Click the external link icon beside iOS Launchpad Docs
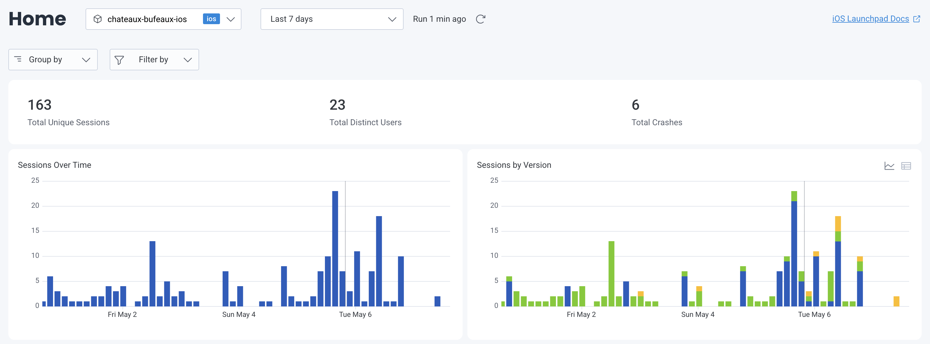The height and width of the screenshot is (344, 930). point(916,19)
